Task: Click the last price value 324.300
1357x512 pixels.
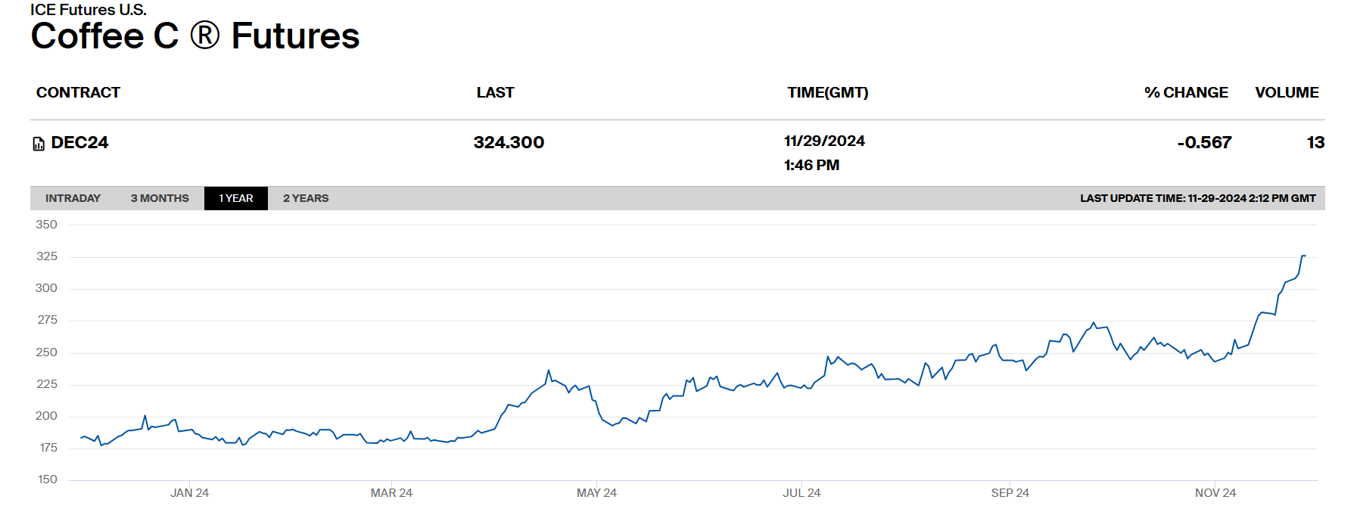Action: (509, 143)
